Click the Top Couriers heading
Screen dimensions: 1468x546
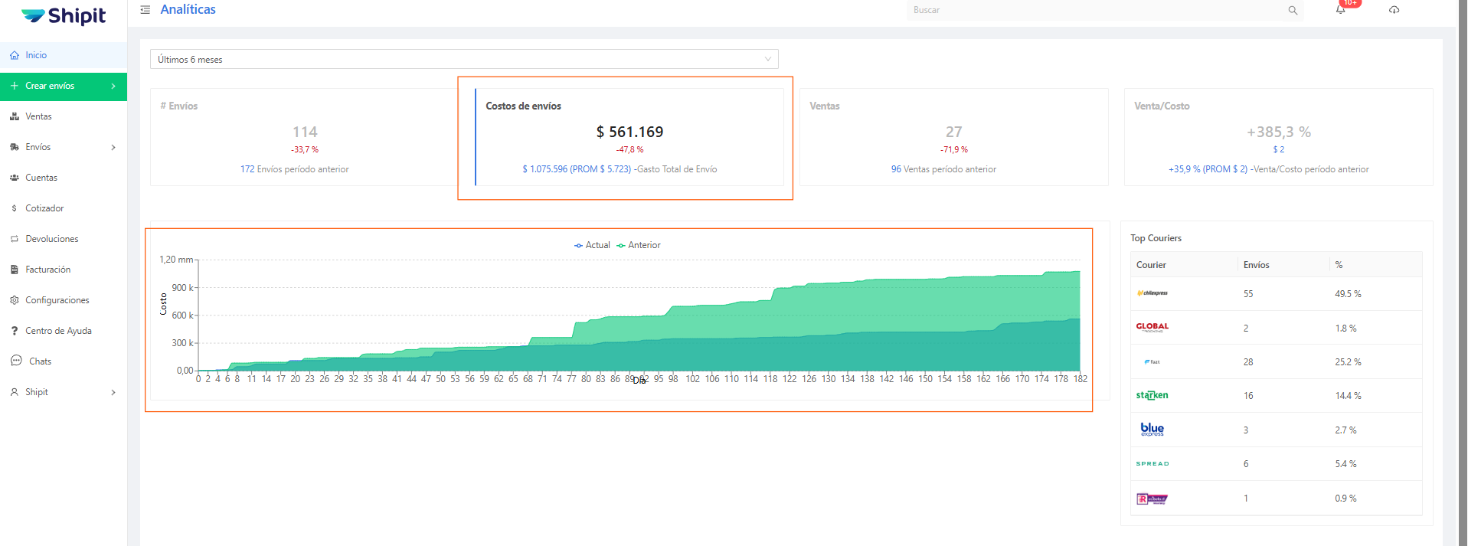[1156, 238]
